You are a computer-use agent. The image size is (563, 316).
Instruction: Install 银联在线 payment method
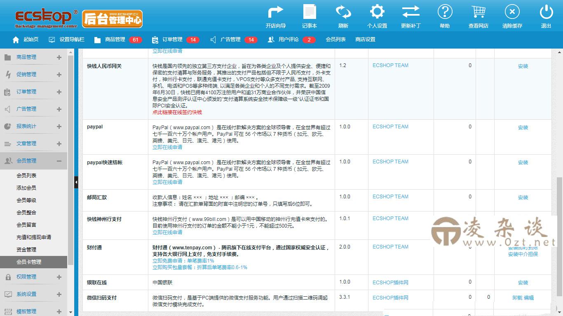[523, 283]
